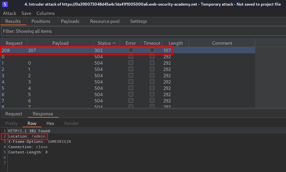The image size is (286, 172).
Task: Select the row with payload 5
Action: pyautogui.click(x=128, y=94)
